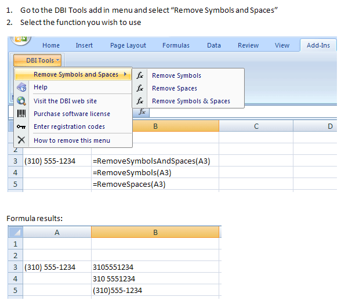This screenshot has width=341, height=304.
Task: Select cell with =RemoveSymbols(A3) formula
Action: (x=155, y=172)
